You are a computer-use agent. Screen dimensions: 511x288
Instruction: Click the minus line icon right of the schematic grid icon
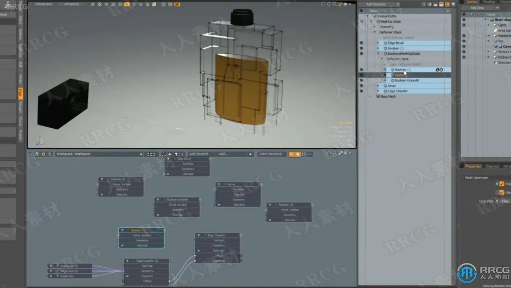point(310,154)
